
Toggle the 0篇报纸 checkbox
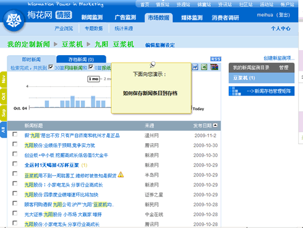pos(91,67)
